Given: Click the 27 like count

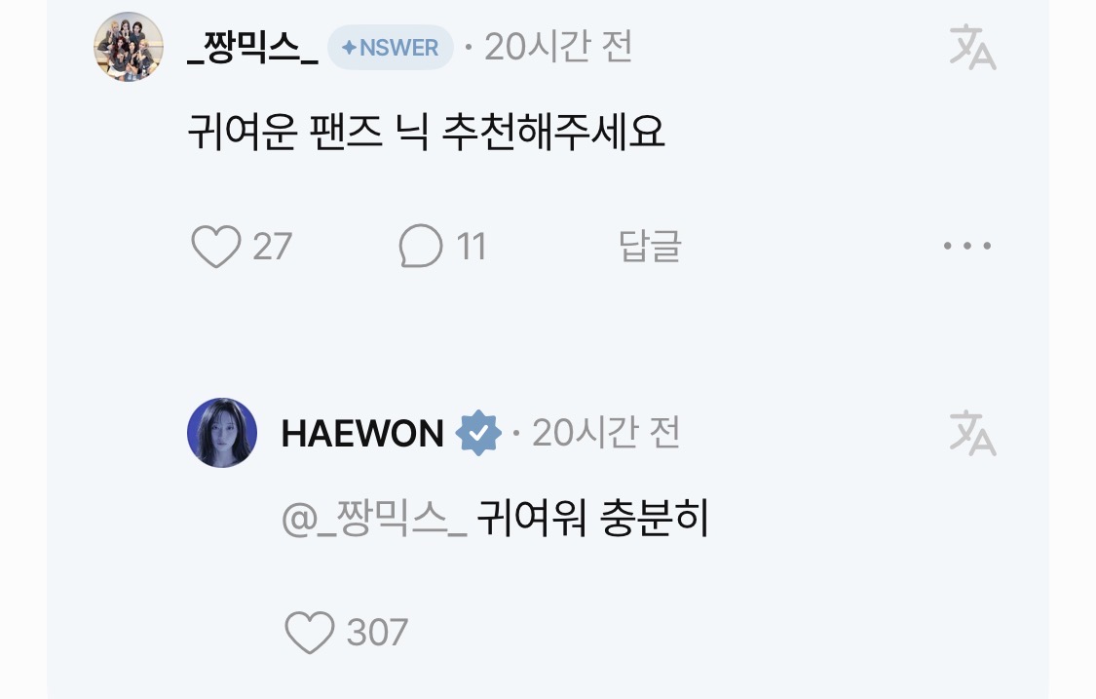Looking at the screenshot, I should pyautogui.click(x=272, y=247).
